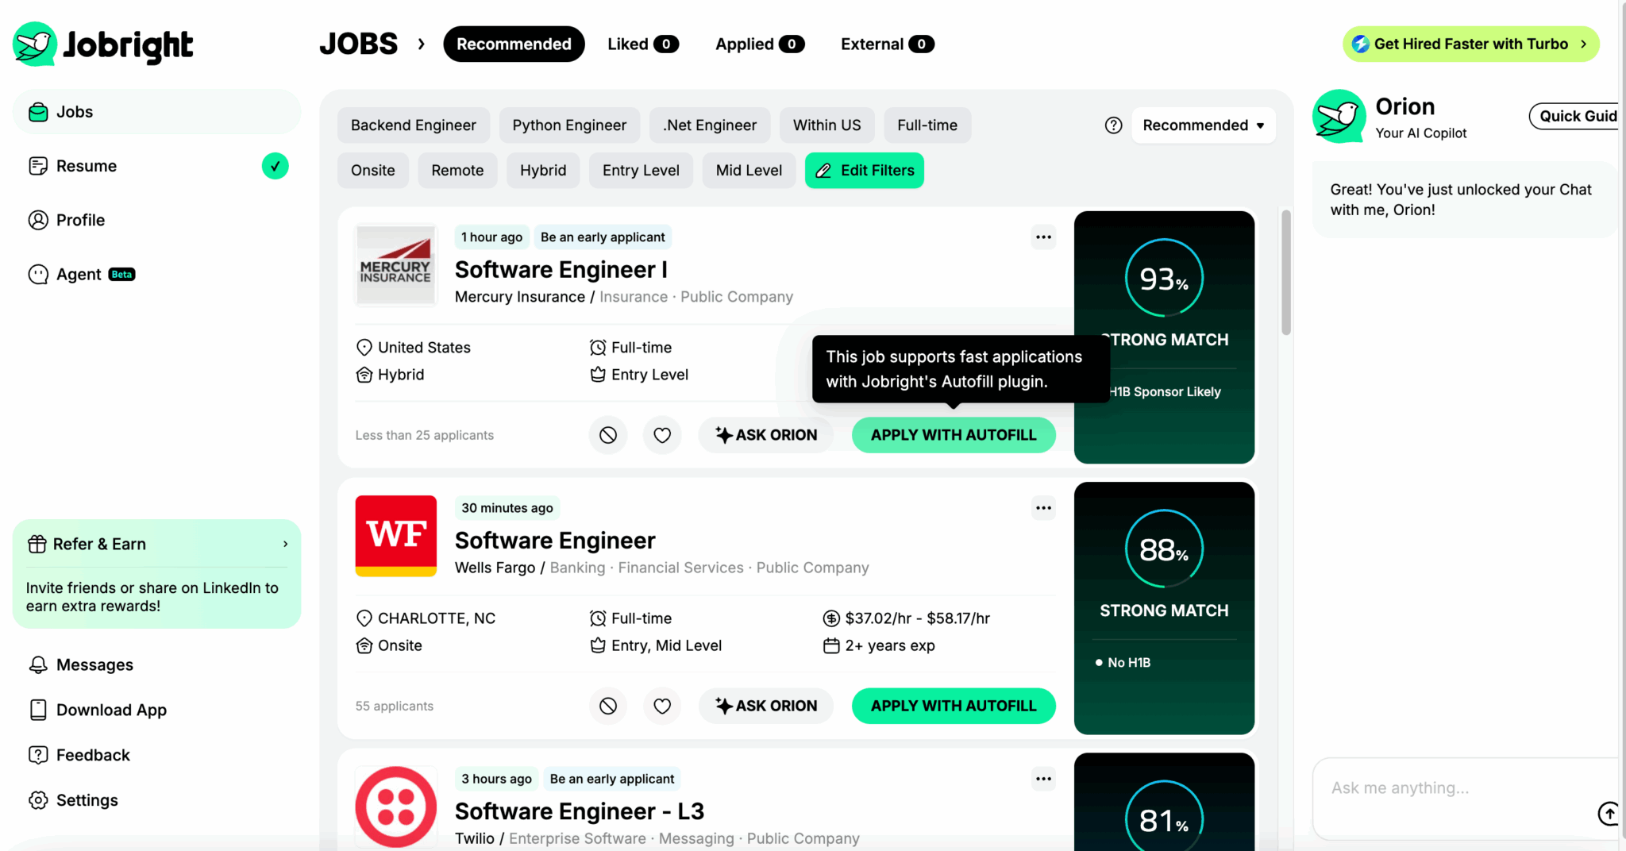Open the Agent Beta page

tap(80, 274)
